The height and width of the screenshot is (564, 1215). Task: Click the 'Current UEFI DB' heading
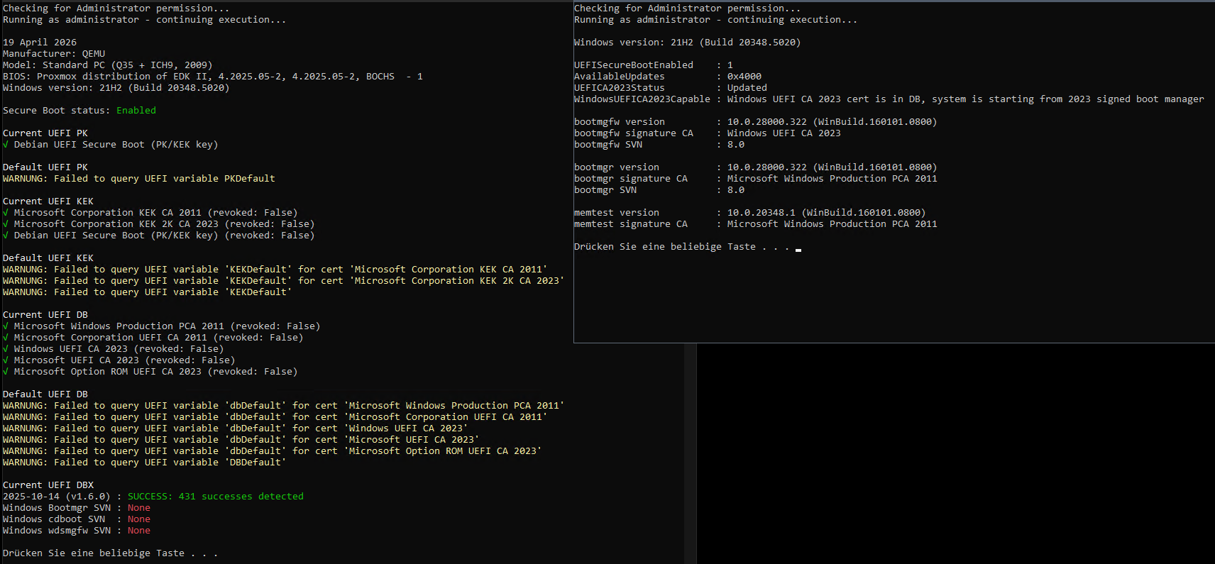[x=45, y=315]
